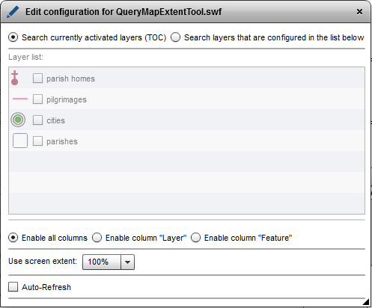Enable the Auto-Refresh checkbox
This screenshot has height=308, width=372.
[13, 287]
